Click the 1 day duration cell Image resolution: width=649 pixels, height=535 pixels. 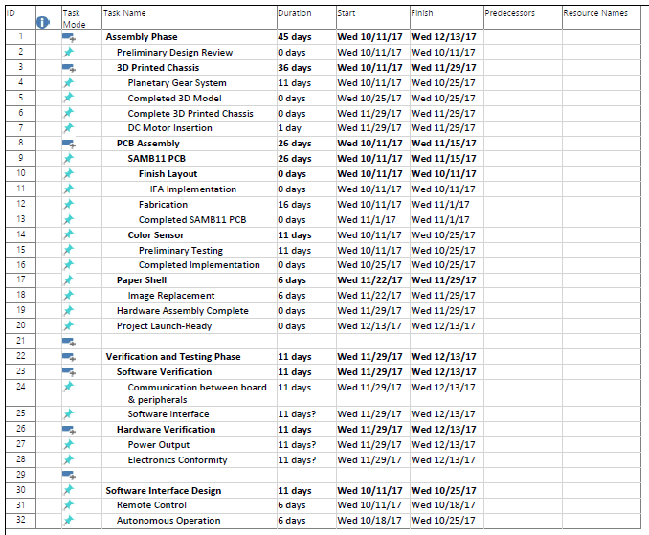306,128
